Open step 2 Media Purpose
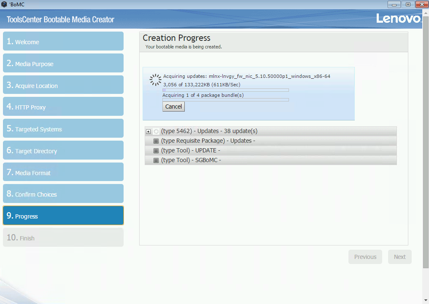The width and height of the screenshot is (429, 304). pyautogui.click(x=63, y=63)
